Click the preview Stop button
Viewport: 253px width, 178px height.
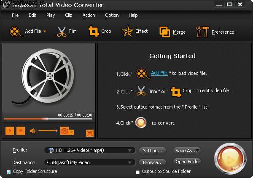[x=21, y=130]
